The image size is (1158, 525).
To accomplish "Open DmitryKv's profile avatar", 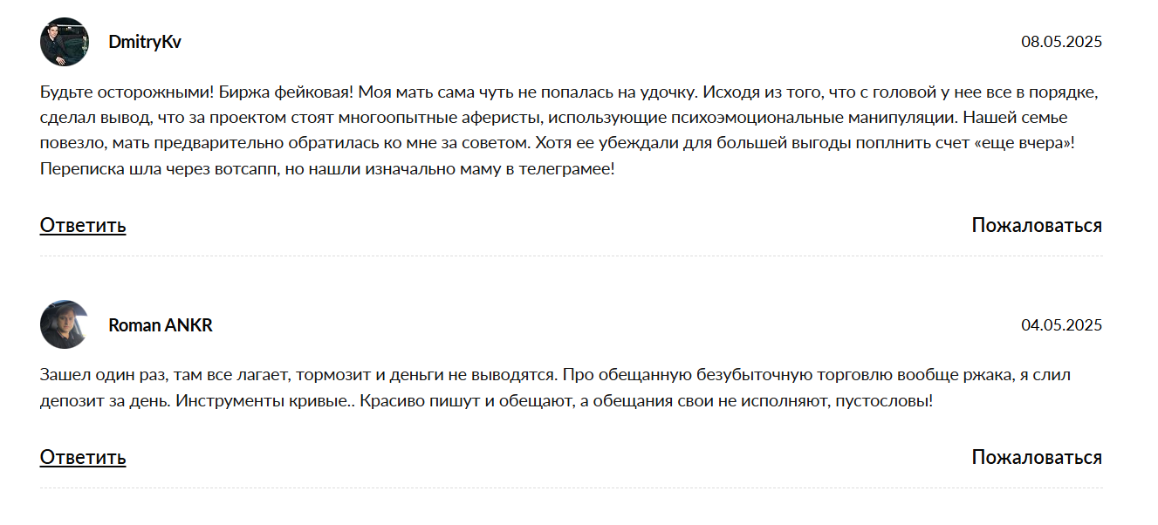I will (65, 42).
